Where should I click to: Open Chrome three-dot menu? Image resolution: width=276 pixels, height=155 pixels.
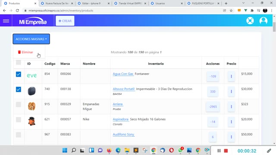coord(272,10)
